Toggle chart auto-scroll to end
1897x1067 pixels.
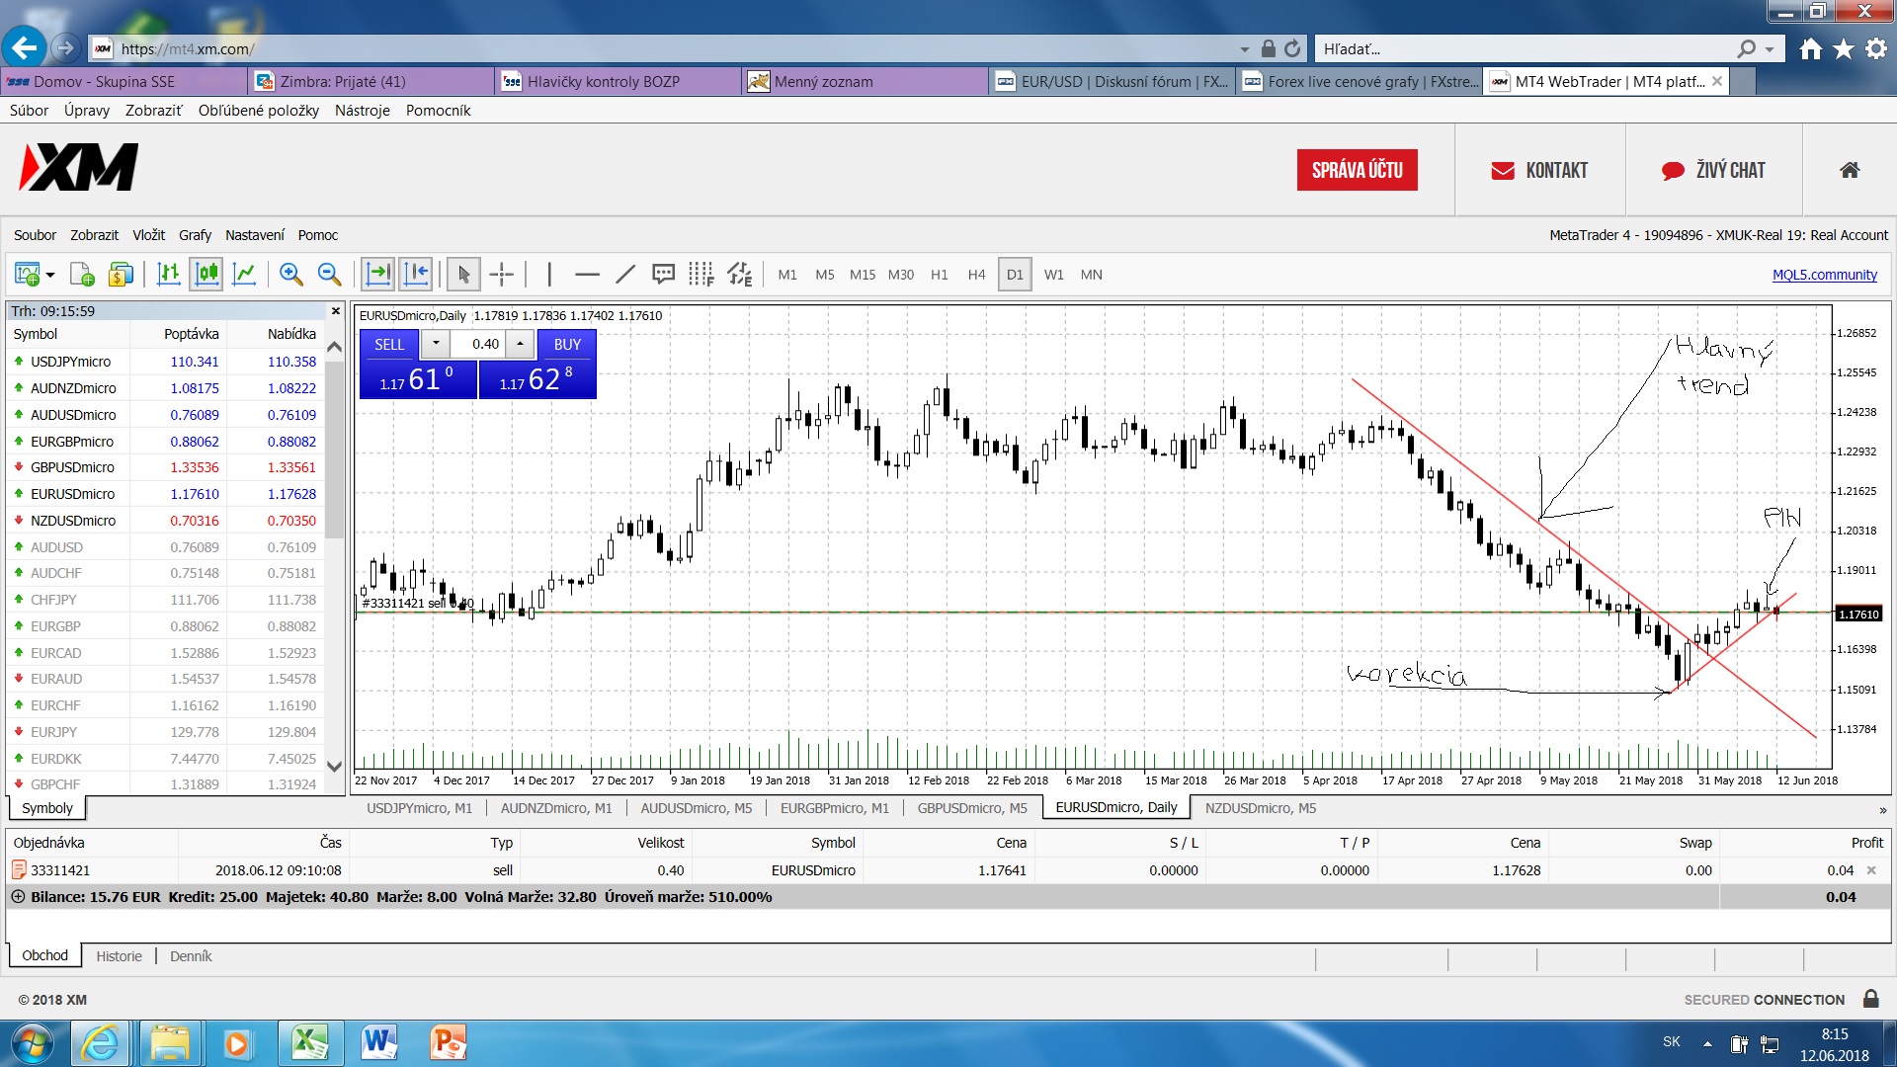coord(377,275)
